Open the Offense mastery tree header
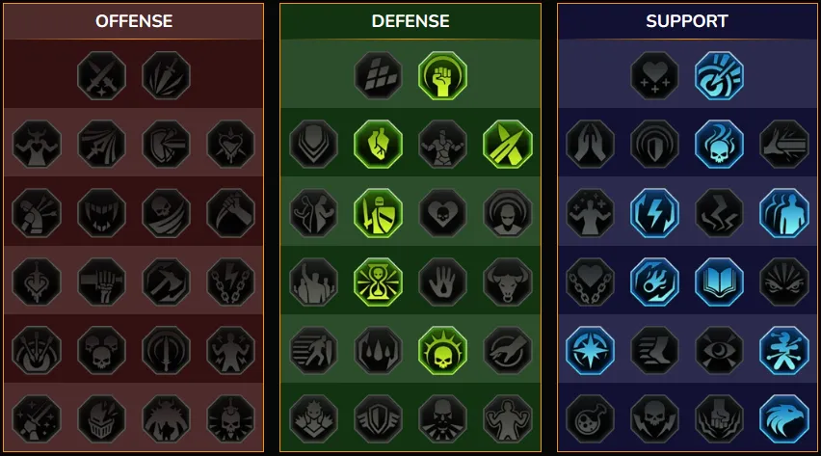Image resolution: width=821 pixels, height=456 pixels. point(134,21)
